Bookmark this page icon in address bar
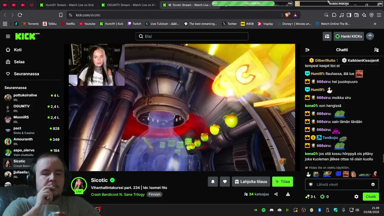384x216 pixels. tap(61, 15)
